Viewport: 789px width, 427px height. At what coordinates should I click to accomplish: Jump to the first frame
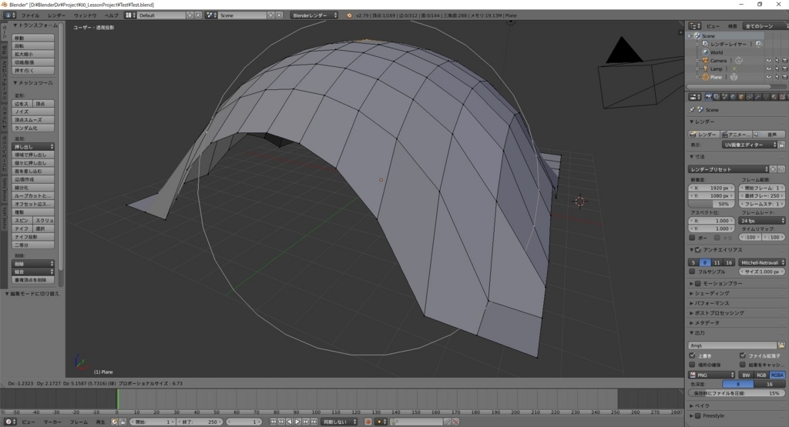tap(273, 422)
